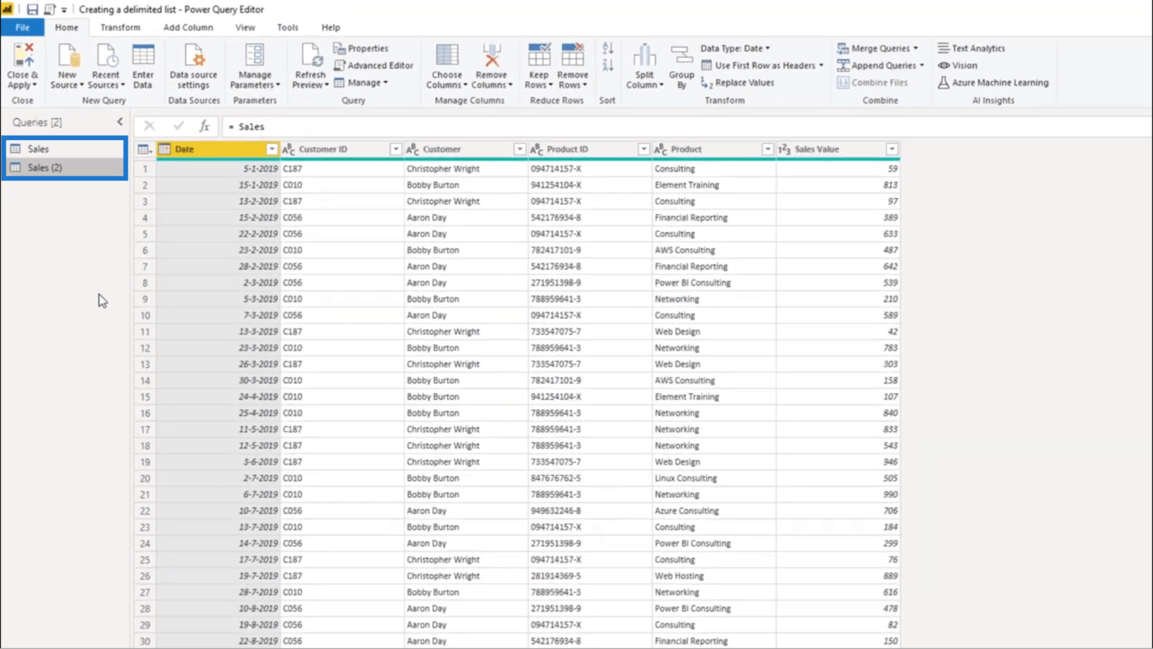Launch the Advanced Editor
This screenshot has height=649, width=1153.
tap(373, 65)
